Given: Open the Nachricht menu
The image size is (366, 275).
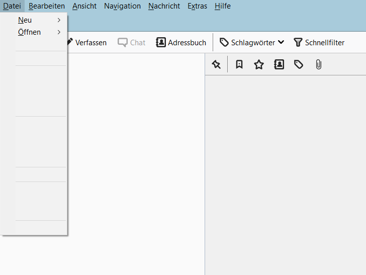Looking at the screenshot, I should (x=164, y=6).
